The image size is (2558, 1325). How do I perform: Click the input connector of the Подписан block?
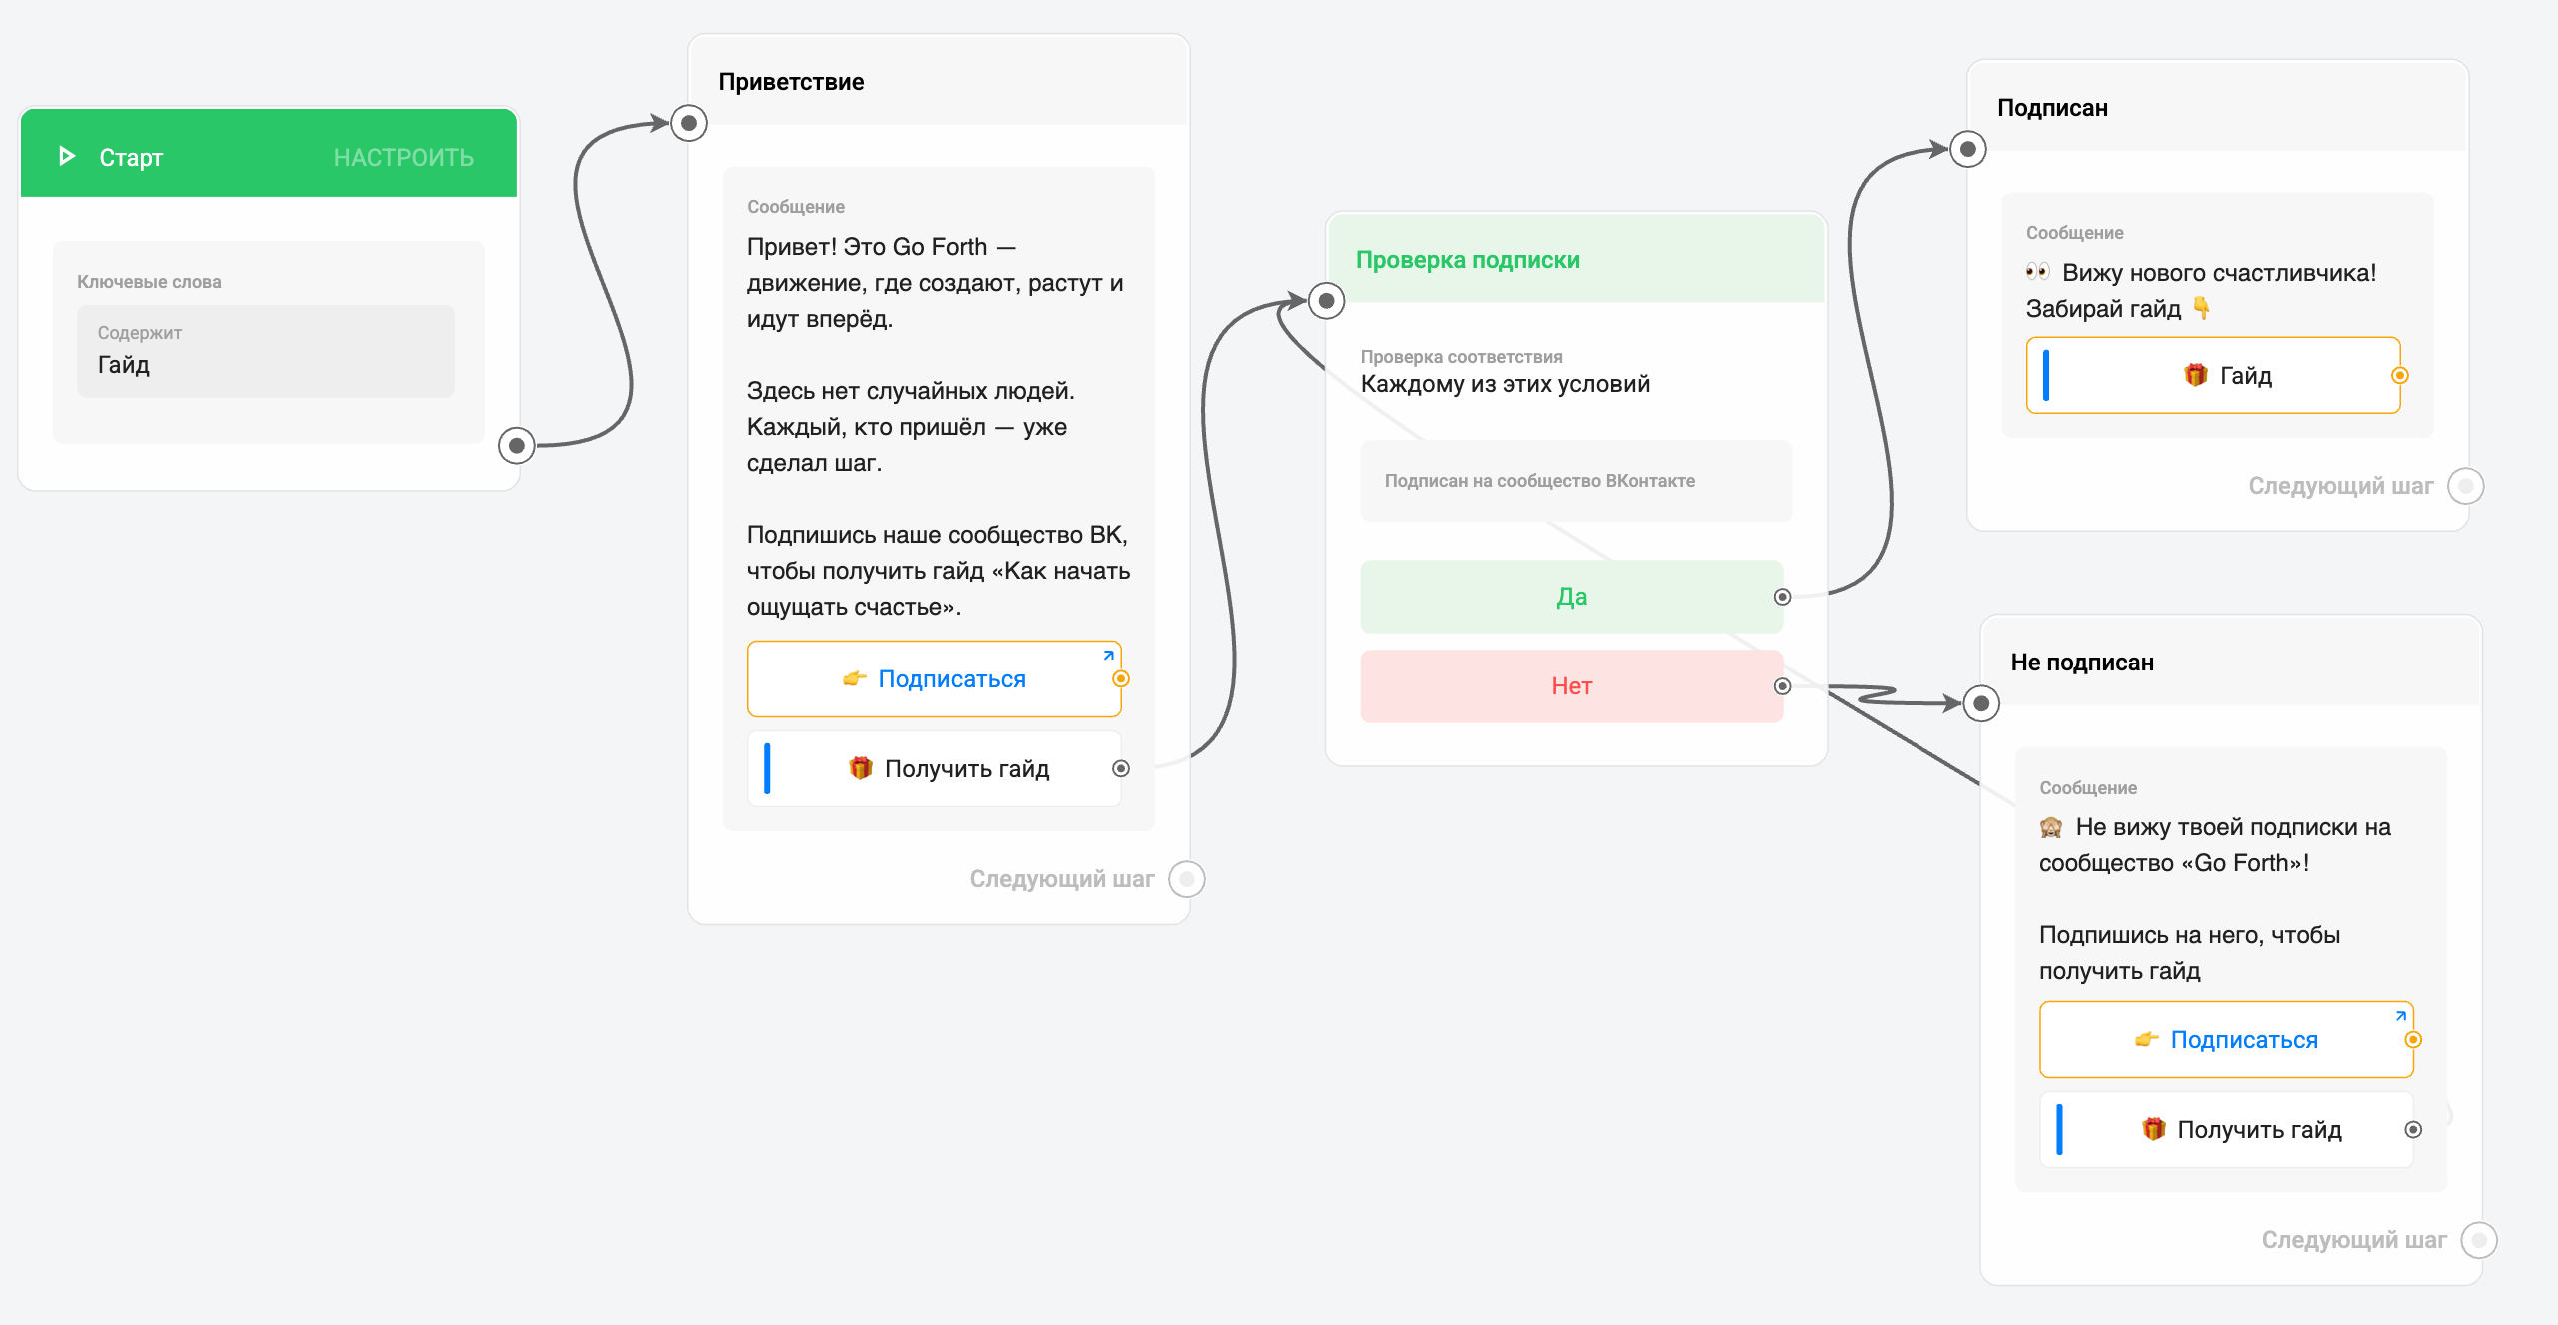point(1967,149)
